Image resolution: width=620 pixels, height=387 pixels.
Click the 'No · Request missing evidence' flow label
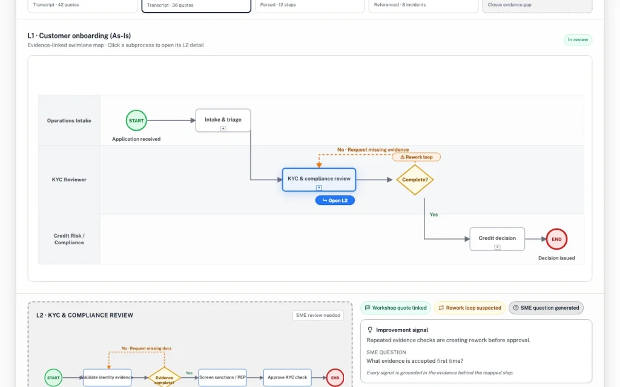(x=373, y=150)
